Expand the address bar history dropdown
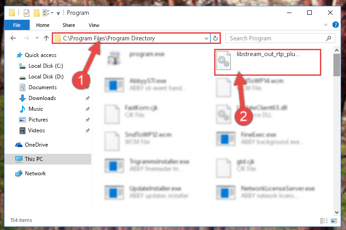The width and height of the screenshot is (346, 230). click(207, 39)
